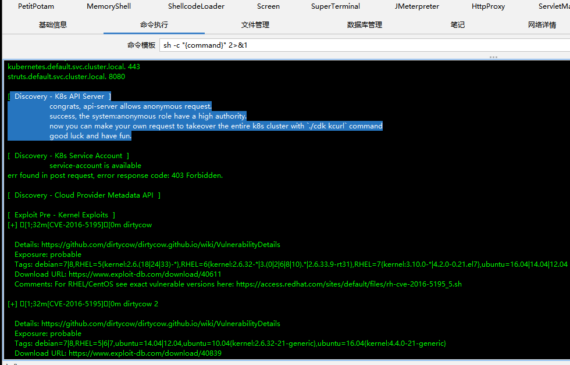This screenshot has width=570, height=365.
Task: Go to the 笔记 tab
Action: click(x=458, y=25)
